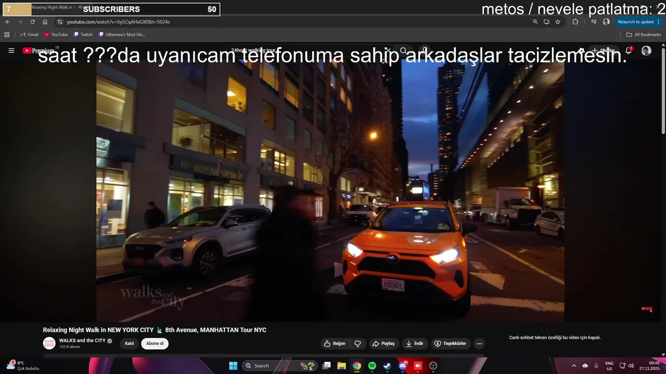Viewport: 666px width, 374px height.
Task: Open more actions ellipsis beside Teşekkürler
Action: coord(479,343)
